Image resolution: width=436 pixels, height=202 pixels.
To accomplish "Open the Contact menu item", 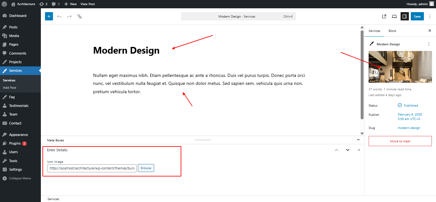I will 20,123.
